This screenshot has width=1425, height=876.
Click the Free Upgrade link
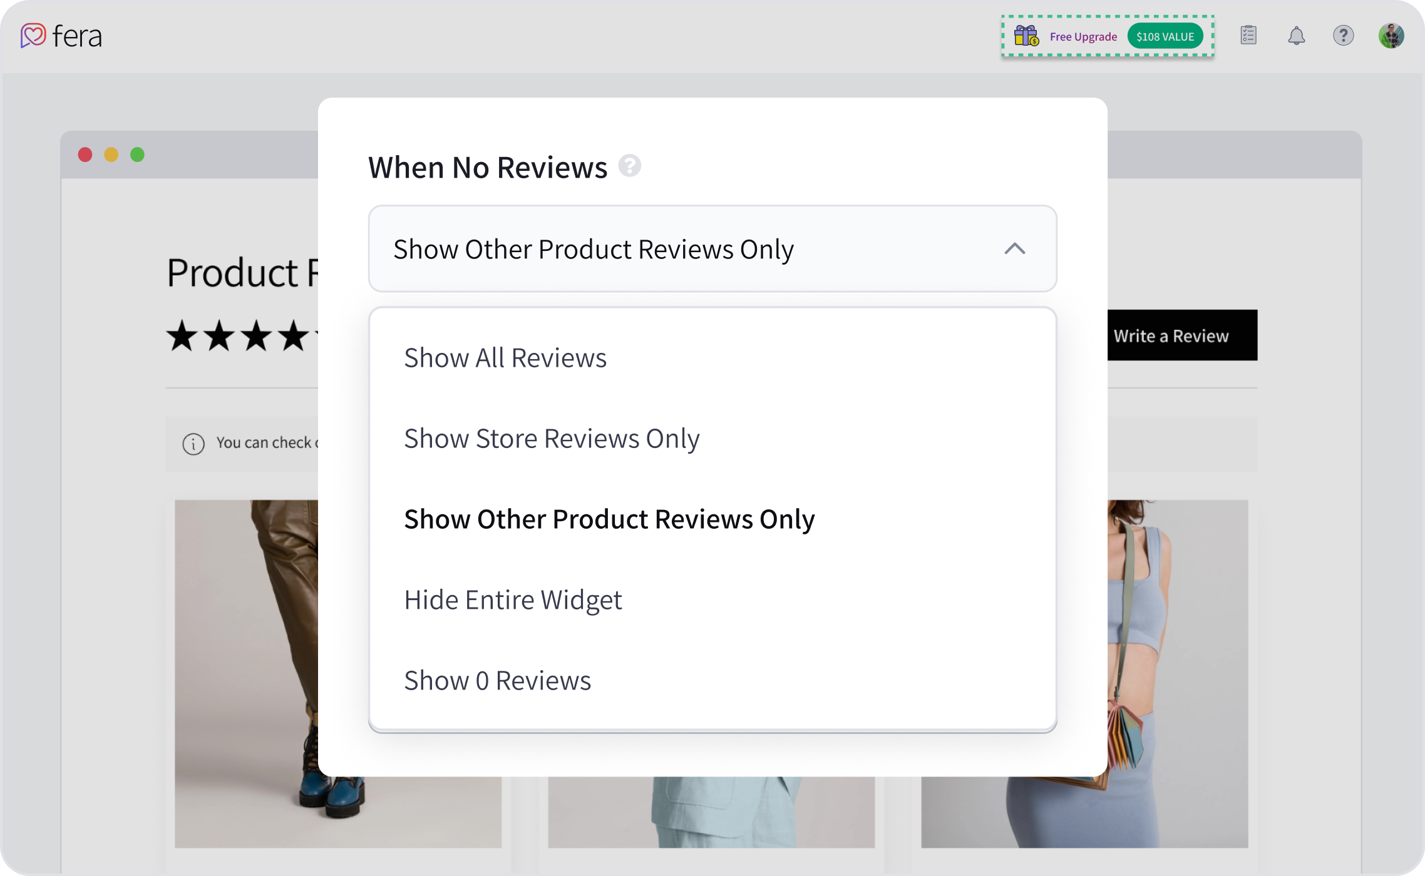(x=1083, y=36)
